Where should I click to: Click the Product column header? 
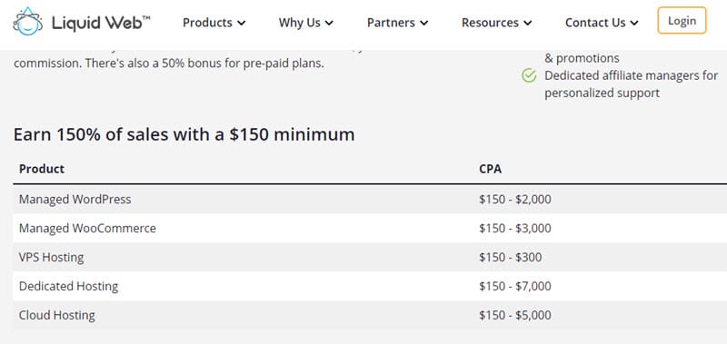(42, 169)
